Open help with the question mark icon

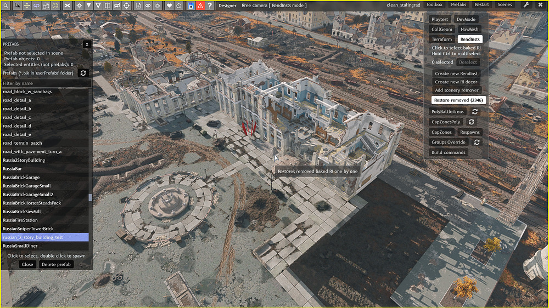(209, 5)
